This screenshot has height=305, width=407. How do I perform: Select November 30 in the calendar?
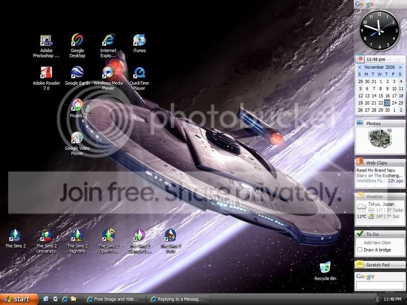387,110
